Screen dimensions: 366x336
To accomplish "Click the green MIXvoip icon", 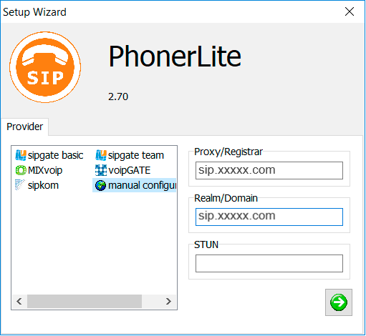I will tap(21, 170).
